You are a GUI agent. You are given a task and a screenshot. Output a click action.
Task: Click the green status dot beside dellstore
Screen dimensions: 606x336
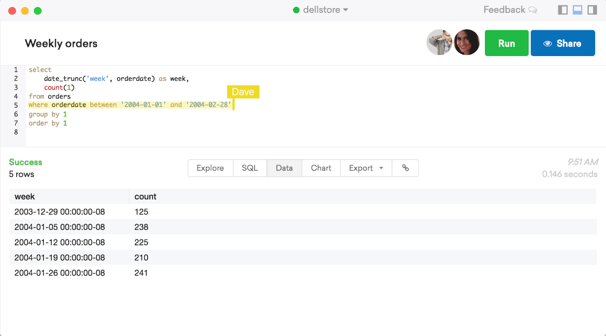(x=297, y=10)
